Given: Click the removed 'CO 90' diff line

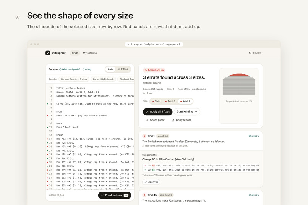Looking at the screenshot, I should tap(201, 166).
